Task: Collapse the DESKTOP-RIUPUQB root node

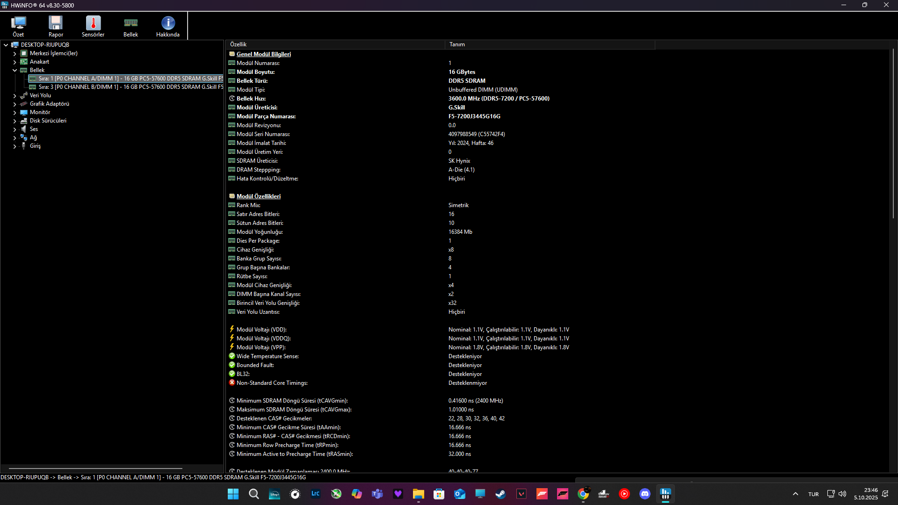Action: click(6, 45)
